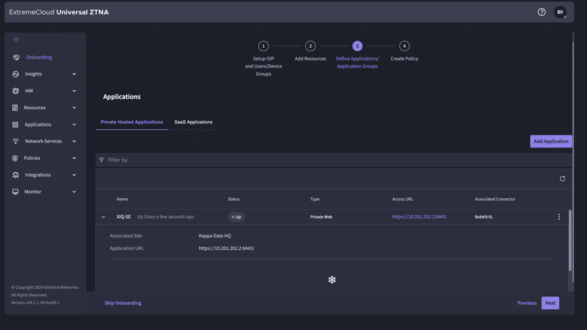Click the Next button
587x330 pixels.
coord(550,303)
